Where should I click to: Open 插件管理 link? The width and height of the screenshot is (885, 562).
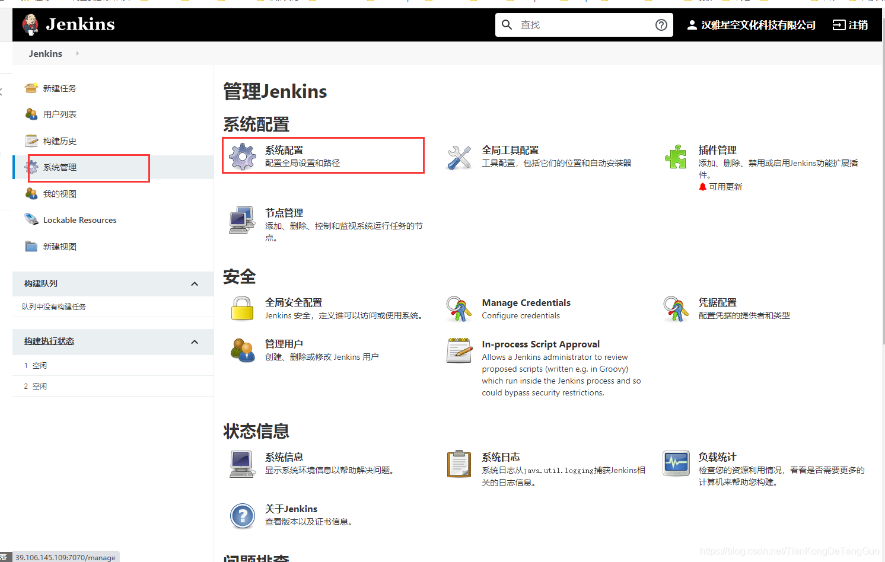[717, 151]
